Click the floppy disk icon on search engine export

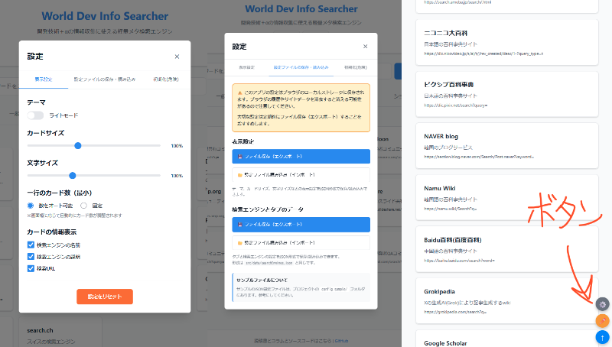click(x=240, y=225)
